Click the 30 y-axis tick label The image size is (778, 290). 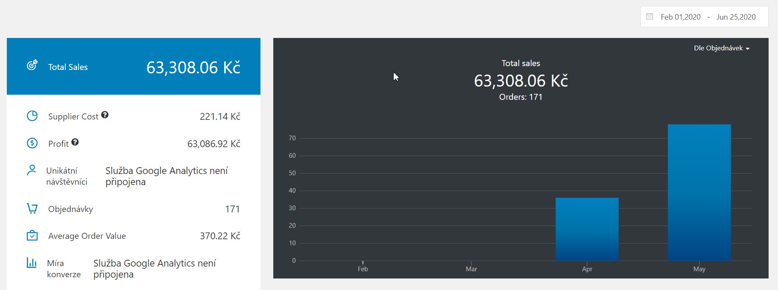pyautogui.click(x=292, y=208)
